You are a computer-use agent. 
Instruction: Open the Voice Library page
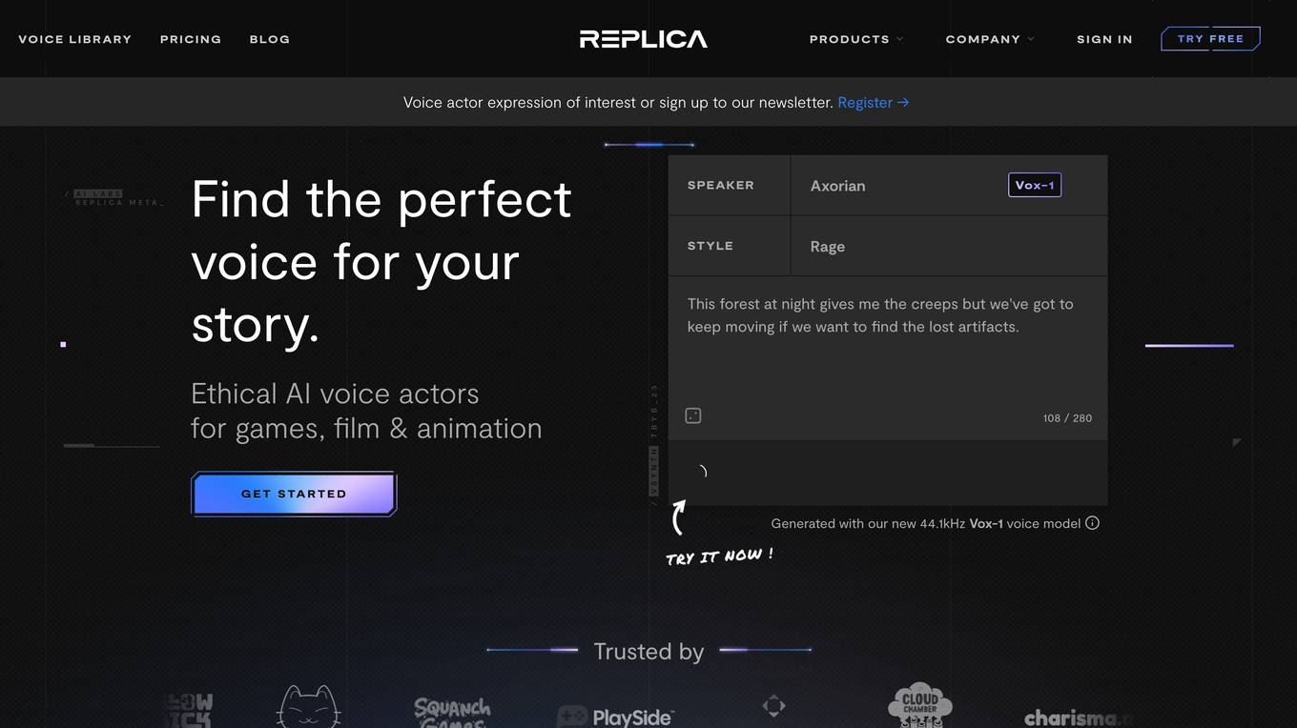coord(75,39)
